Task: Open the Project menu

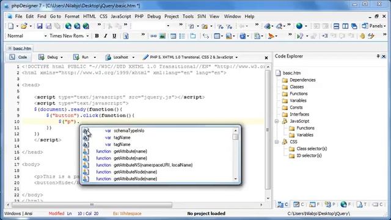Action: pos(172,16)
